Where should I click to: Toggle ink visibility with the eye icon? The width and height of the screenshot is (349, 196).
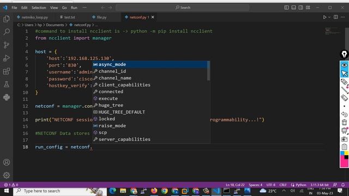344,65
